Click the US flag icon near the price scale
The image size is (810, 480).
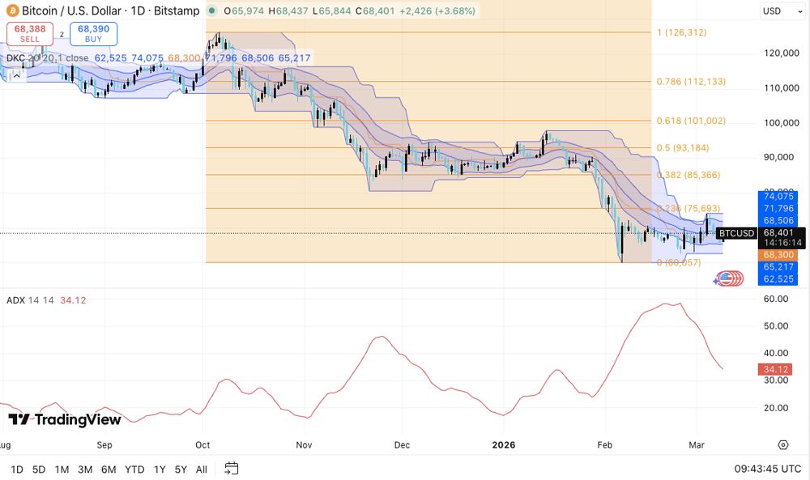pyautogui.click(x=731, y=278)
